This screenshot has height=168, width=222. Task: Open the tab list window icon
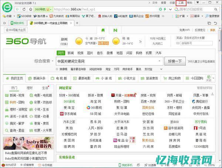pos(209,23)
